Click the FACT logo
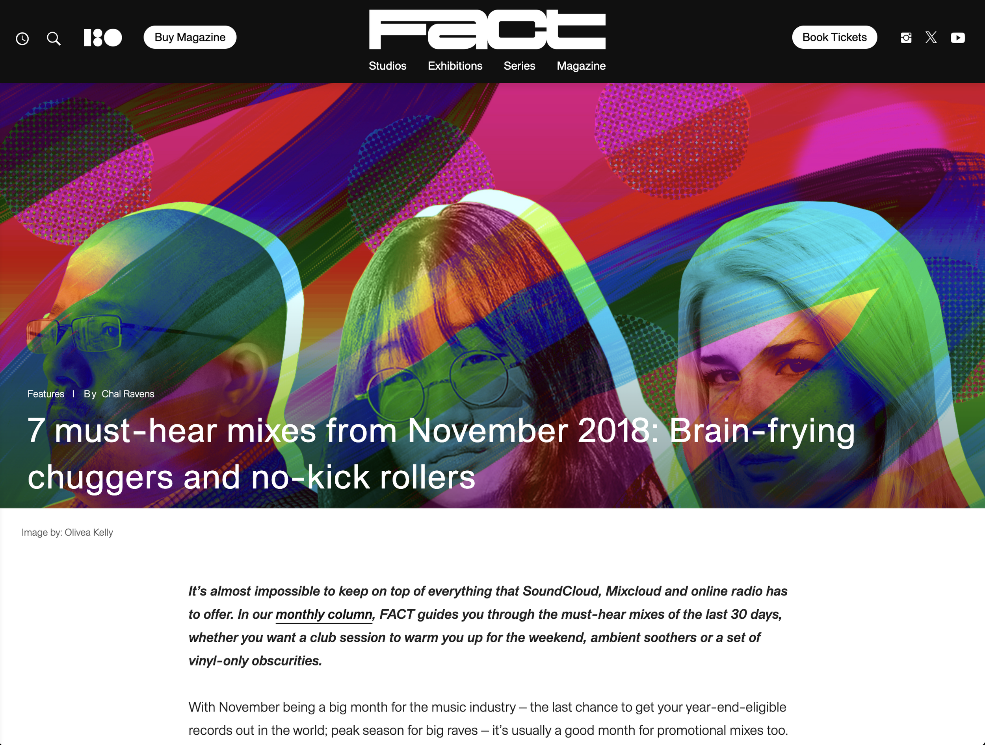Screen dimensions: 985x745 [x=487, y=30]
